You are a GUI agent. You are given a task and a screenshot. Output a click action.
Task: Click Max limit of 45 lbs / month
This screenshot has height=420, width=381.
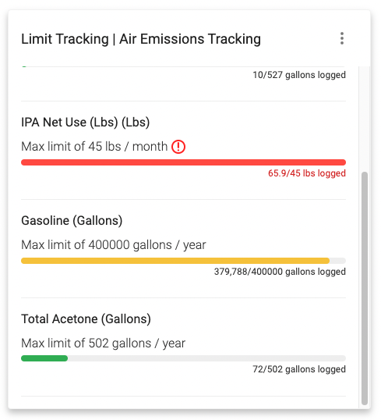tap(94, 147)
